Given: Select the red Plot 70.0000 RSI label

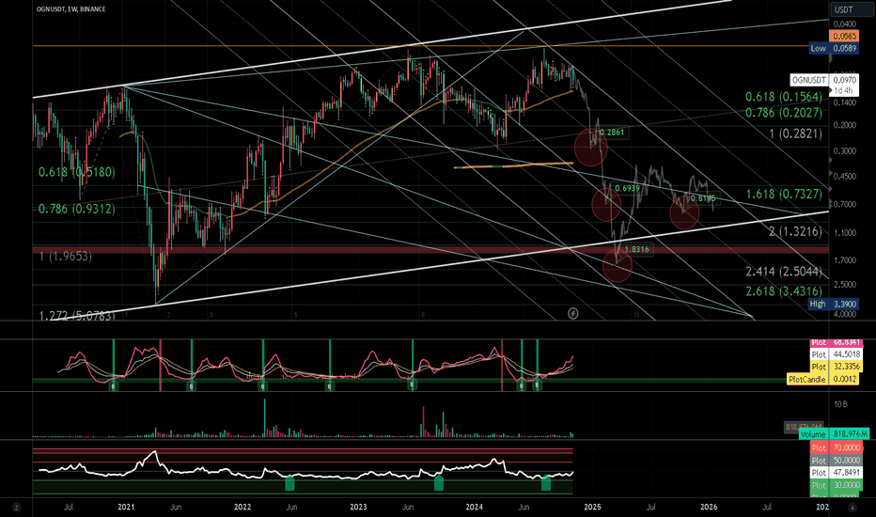Looking at the screenshot, I should [836, 447].
